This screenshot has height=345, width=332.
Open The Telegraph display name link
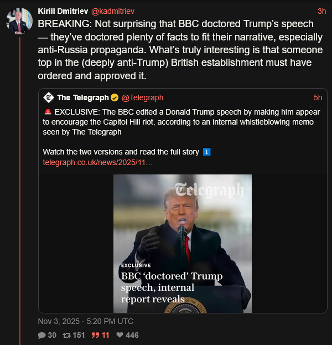82,98
